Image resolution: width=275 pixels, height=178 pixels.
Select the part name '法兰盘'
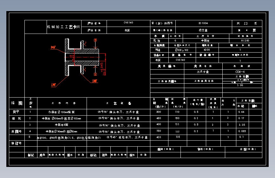point(203,30)
